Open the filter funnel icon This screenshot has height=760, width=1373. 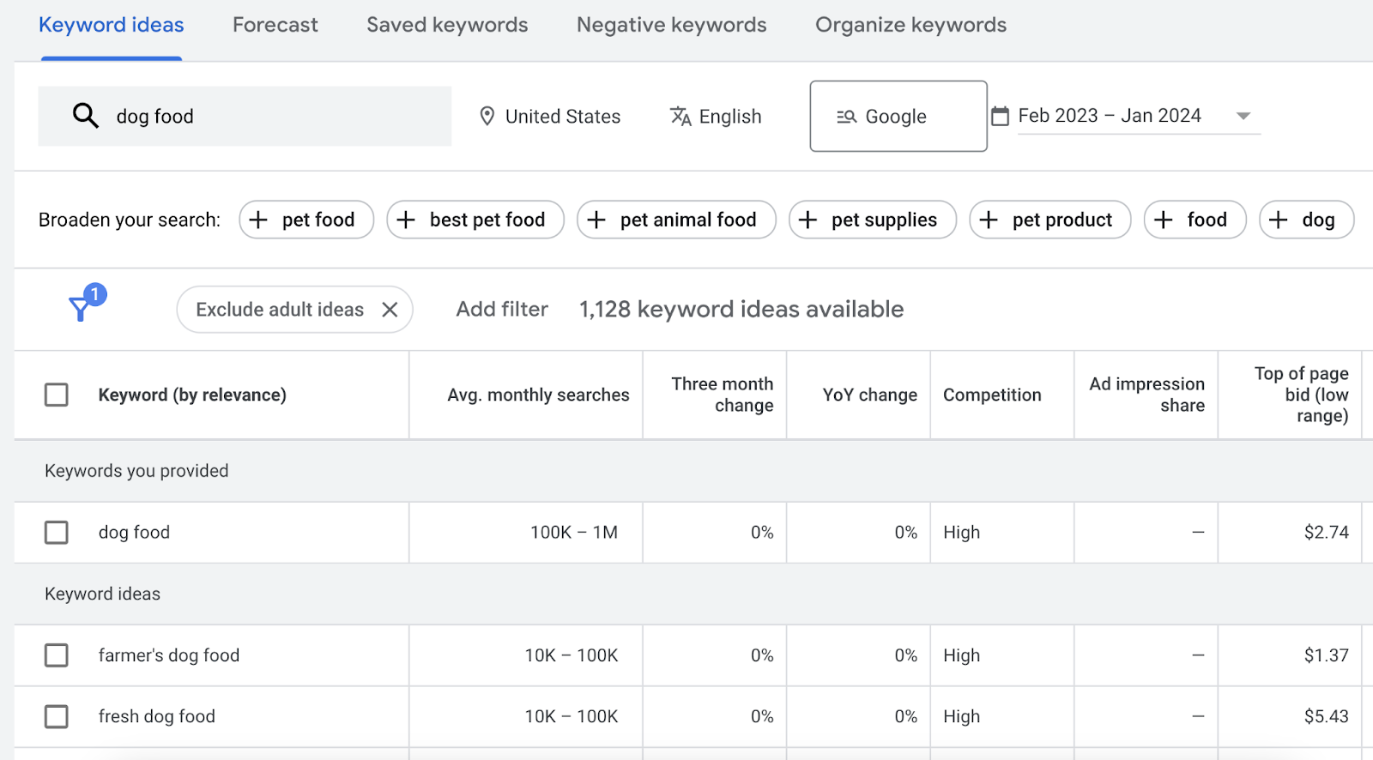(82, 307)
